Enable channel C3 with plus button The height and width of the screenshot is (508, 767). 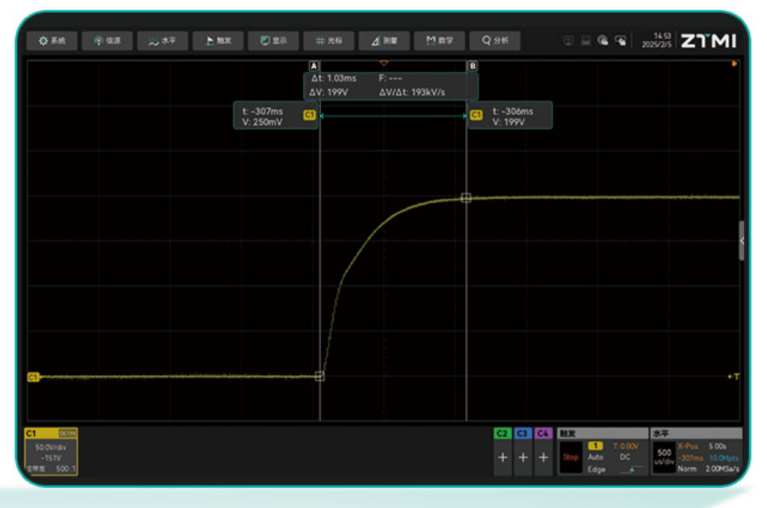tap(523, 458)
